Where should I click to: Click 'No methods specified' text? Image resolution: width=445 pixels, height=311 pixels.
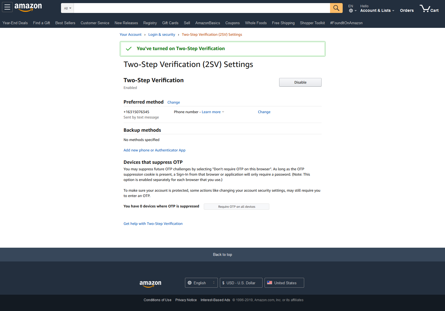[141, 140]
